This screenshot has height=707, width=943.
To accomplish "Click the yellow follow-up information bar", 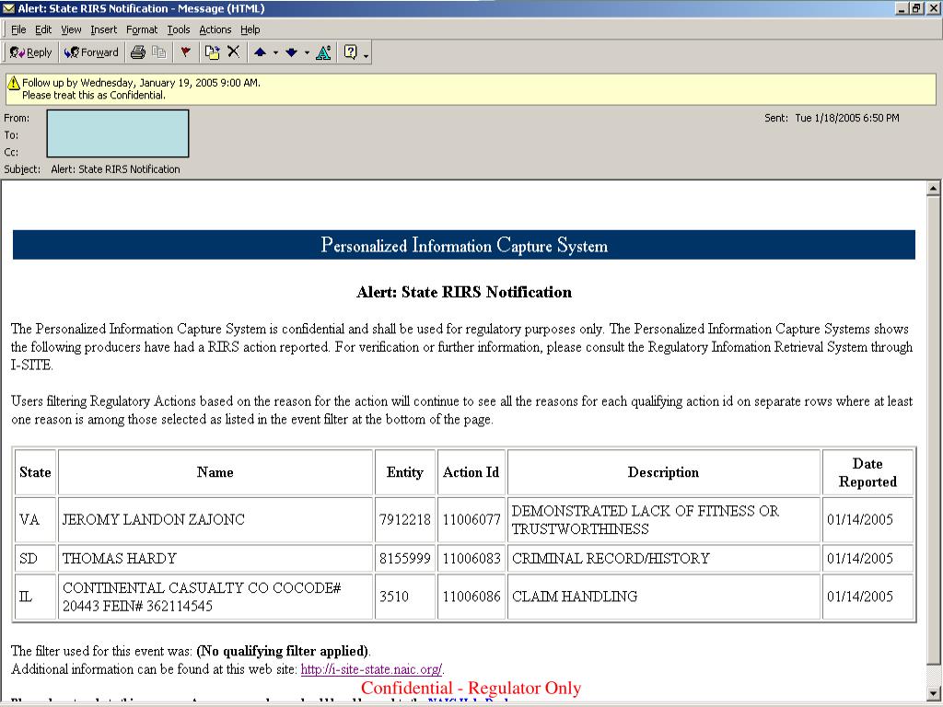I will [x=471, y=89].
